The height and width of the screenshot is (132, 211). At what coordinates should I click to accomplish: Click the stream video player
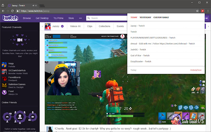(x=125, y=79)
